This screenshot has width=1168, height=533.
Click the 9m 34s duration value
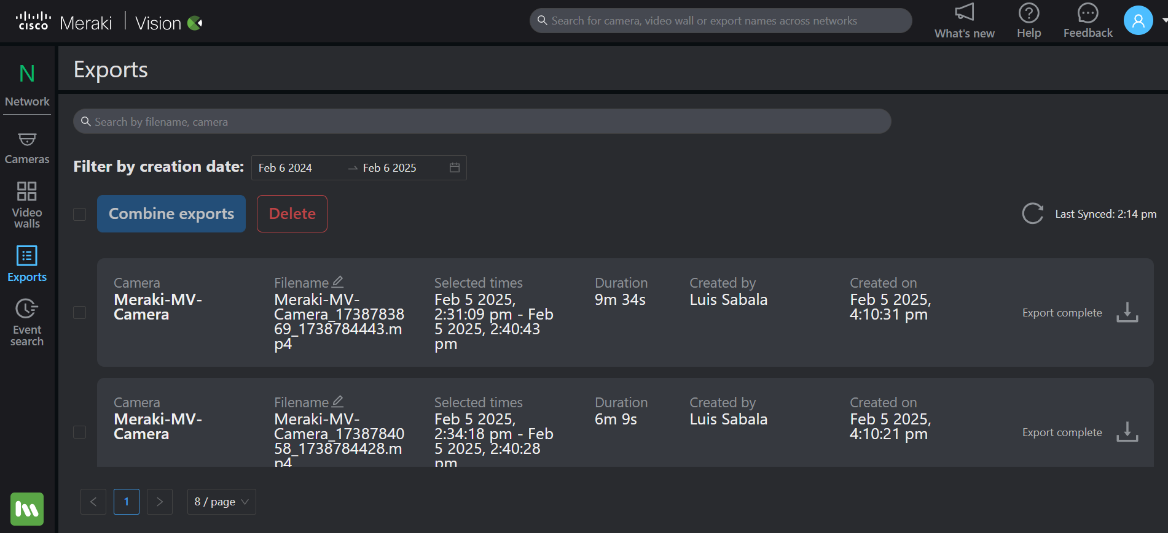pyautogui.click(x=620, y=299)
